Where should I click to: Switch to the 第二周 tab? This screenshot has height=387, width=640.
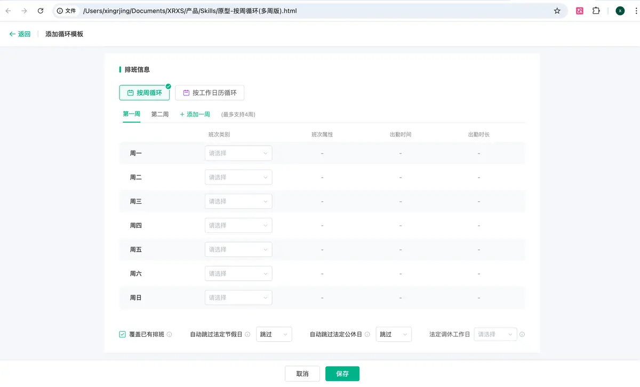click(x=159, y=114)
